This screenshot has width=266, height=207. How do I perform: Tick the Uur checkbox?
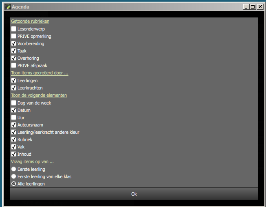pos(13,118)
